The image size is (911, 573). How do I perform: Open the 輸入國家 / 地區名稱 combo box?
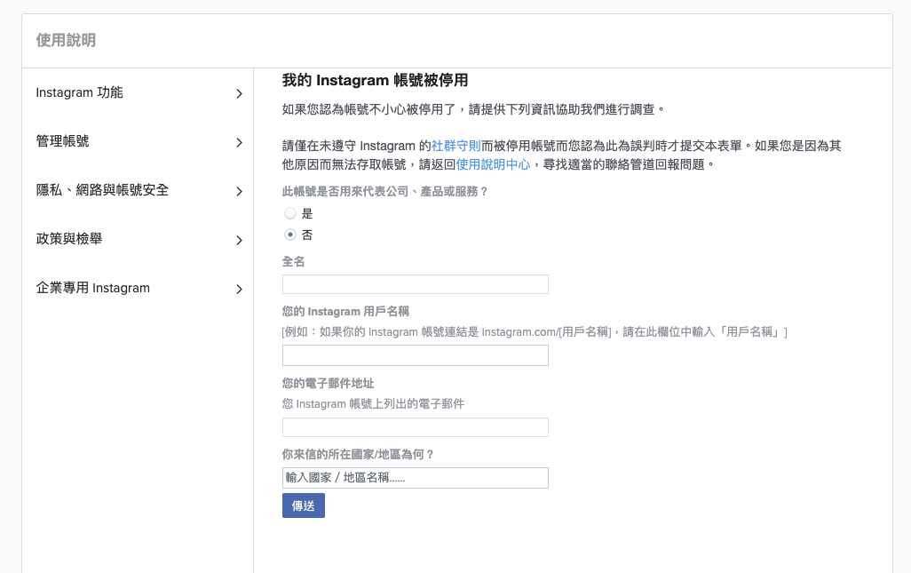click(x=415, y=478)
